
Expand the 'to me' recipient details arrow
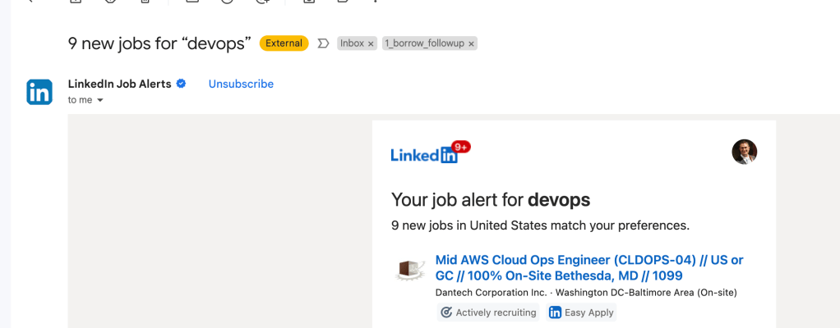point(99,100)
